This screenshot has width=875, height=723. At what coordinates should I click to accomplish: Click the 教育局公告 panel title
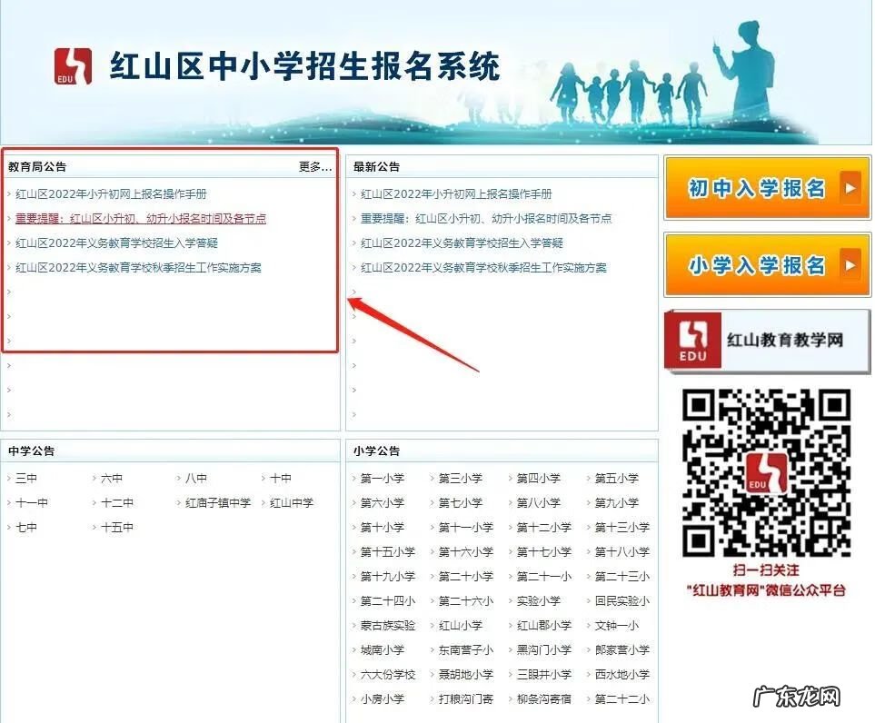37,166
